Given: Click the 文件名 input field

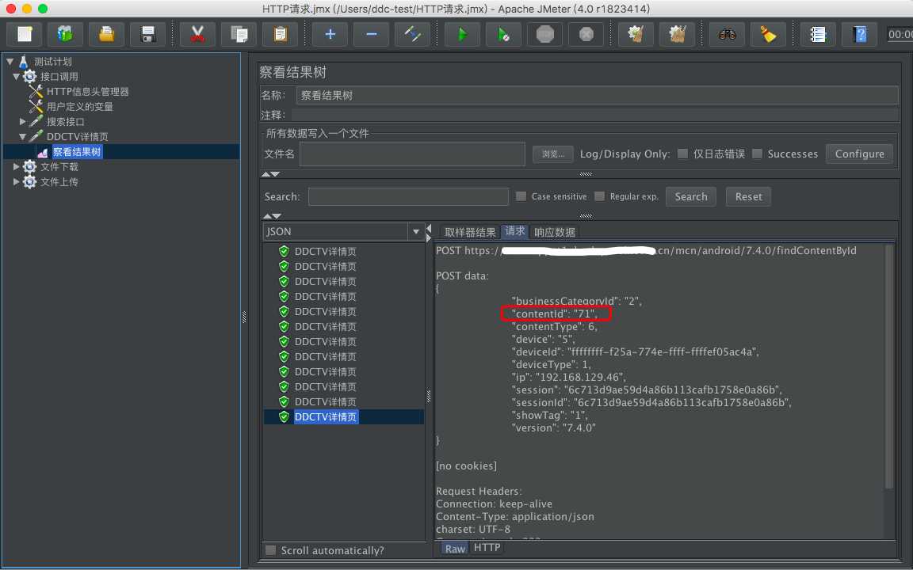Looking at the screenshot, I should pos(412,154).
